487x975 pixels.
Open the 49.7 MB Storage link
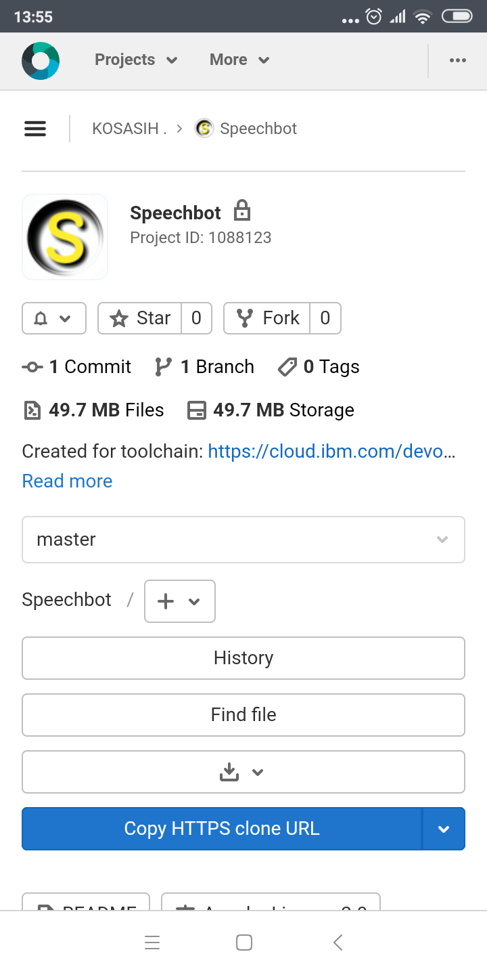tap(271, 410)
